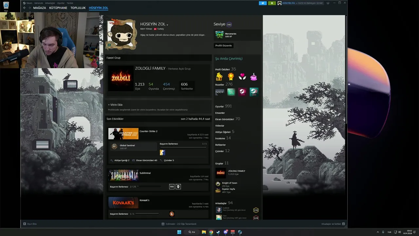Open the İsyancı Tayfa group
This screenshot has width=419, height=236.
click(x=228, y=189)
